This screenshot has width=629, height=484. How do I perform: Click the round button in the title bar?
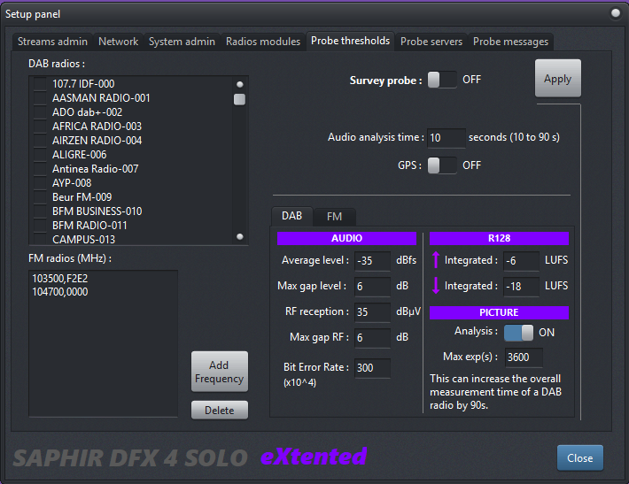(x=616, y=13)
